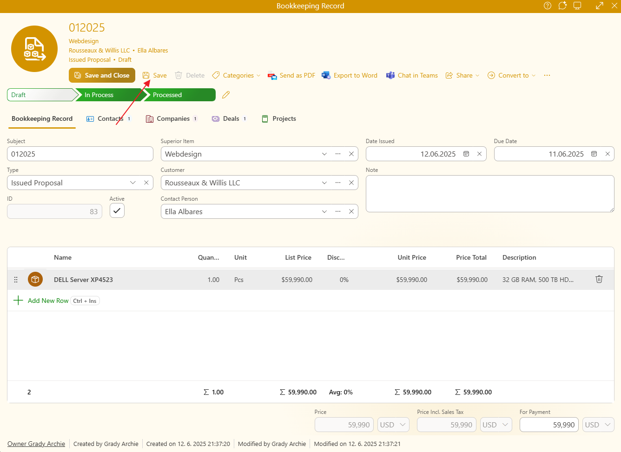621x452 pixels.
Task: Click the AI chat sparkle icon in title bar
Action: point(562,6)
